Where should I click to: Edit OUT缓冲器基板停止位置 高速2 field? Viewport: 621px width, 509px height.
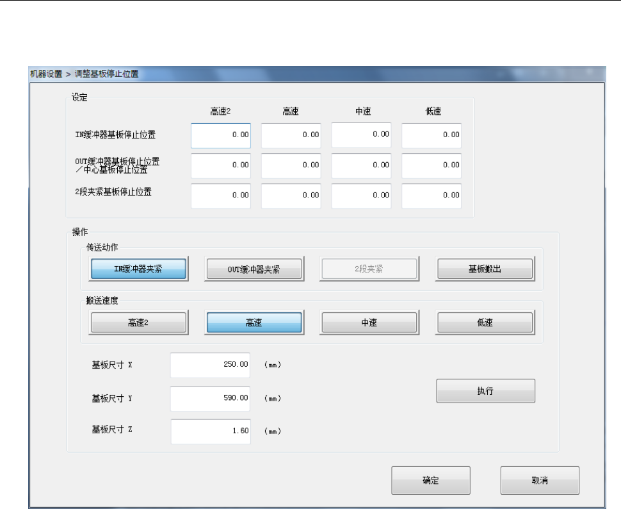point(221,166)
